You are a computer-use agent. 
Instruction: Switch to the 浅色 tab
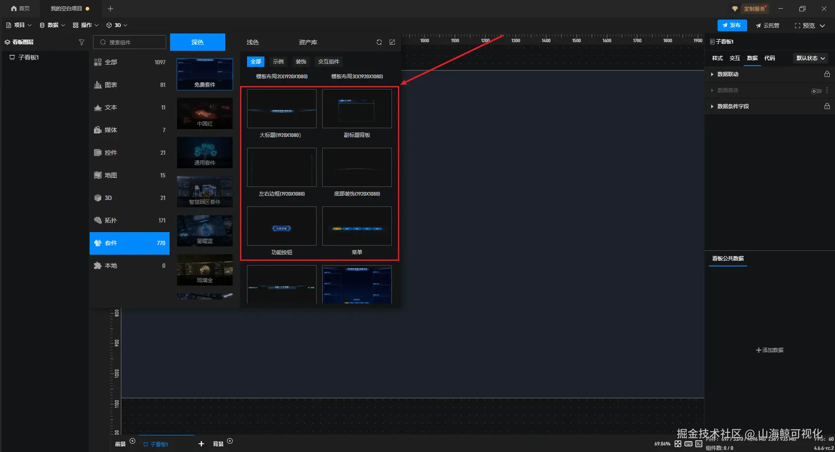pos(253,42)
